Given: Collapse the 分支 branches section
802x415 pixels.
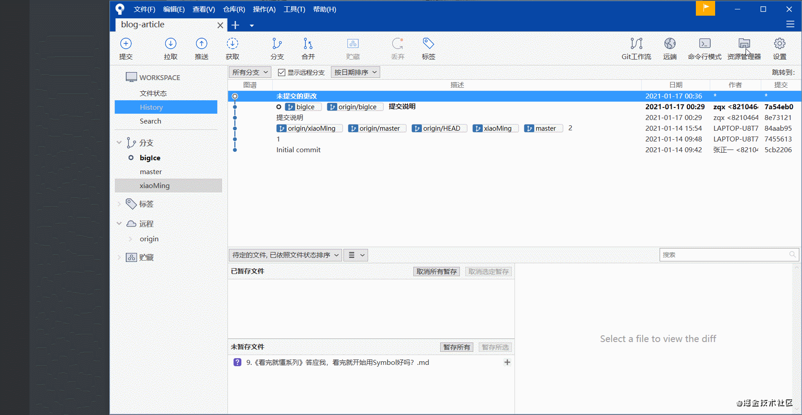Looking at the screenshot, I should (119, 142).
